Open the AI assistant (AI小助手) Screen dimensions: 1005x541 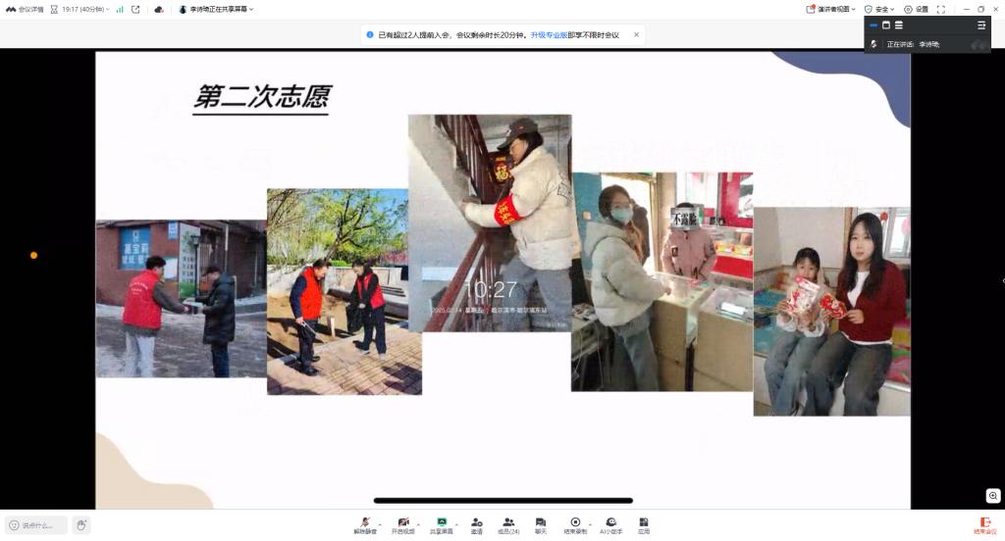[x=610, y=524]
